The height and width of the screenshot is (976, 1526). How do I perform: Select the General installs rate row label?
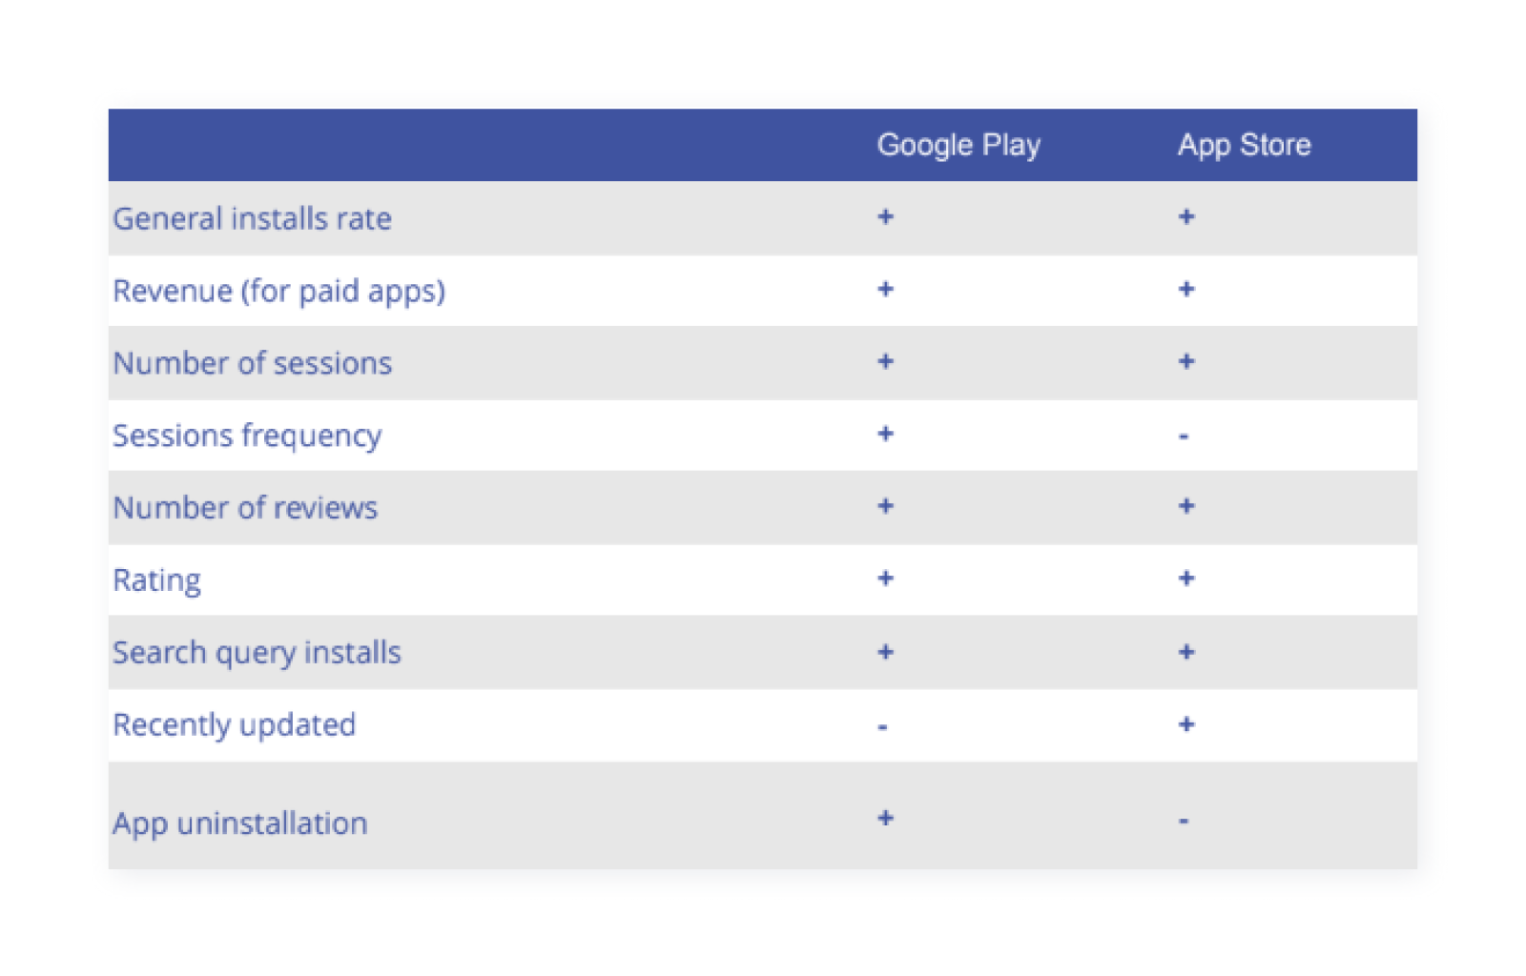[x=252, y=218]
